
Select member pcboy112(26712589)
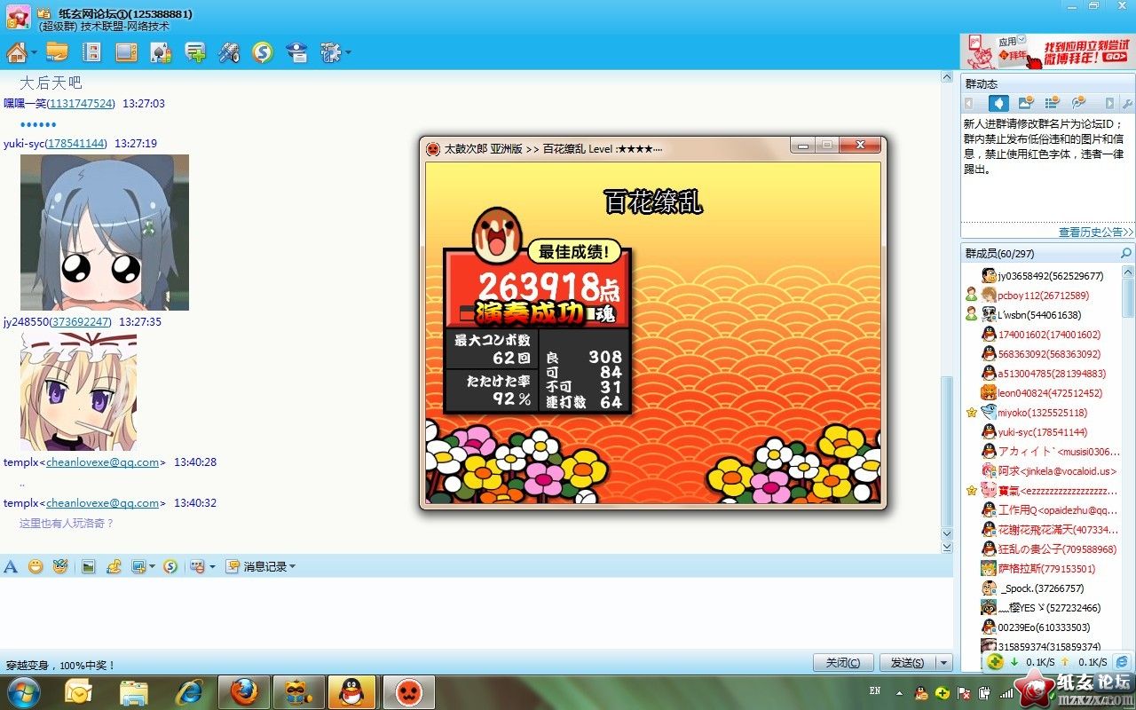point(1043,295)
